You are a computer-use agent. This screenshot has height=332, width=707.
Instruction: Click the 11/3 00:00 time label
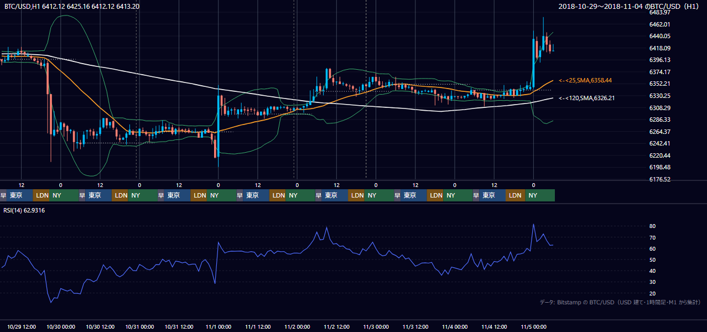click(376, 326)
